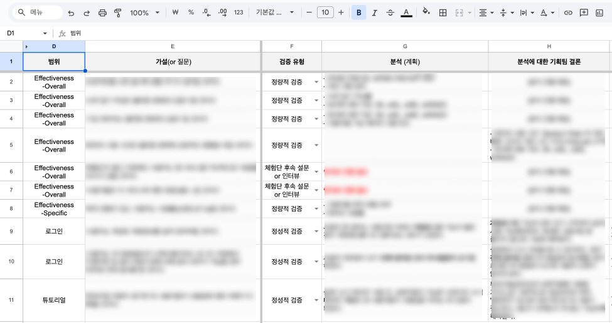The height and width of the screenshot is (323, 612).
Task: Open row 9 정성적 검증 dropdown
Action: pos(316,231)
